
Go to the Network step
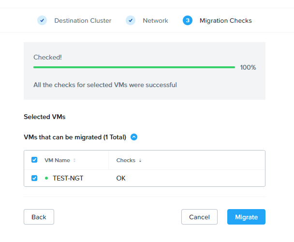click(155, 20)
